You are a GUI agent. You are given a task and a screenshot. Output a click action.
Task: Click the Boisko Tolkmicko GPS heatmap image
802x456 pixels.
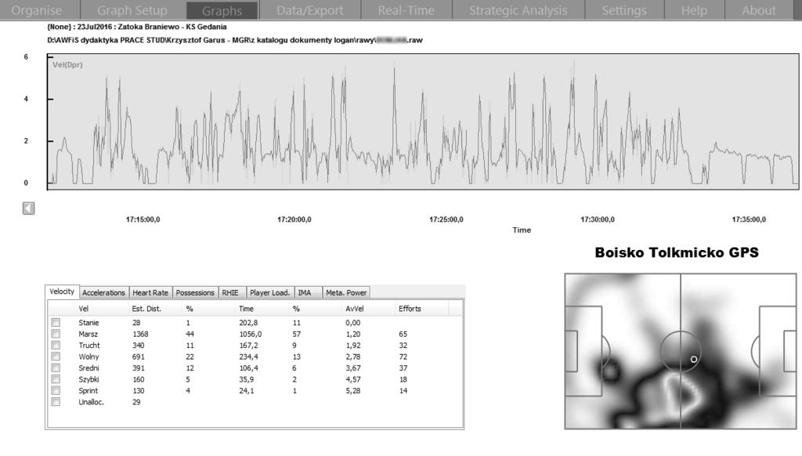[x=681, y=351]
